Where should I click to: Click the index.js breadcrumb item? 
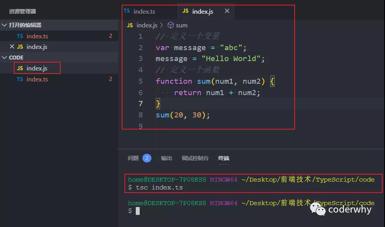(147, 25)
